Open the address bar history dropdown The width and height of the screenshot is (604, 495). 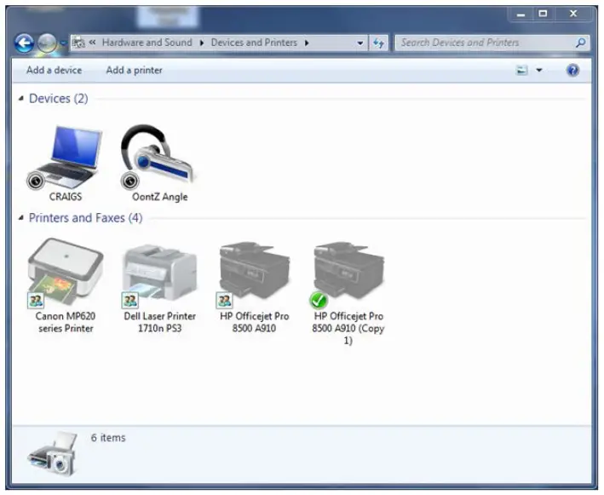[360, 43]
